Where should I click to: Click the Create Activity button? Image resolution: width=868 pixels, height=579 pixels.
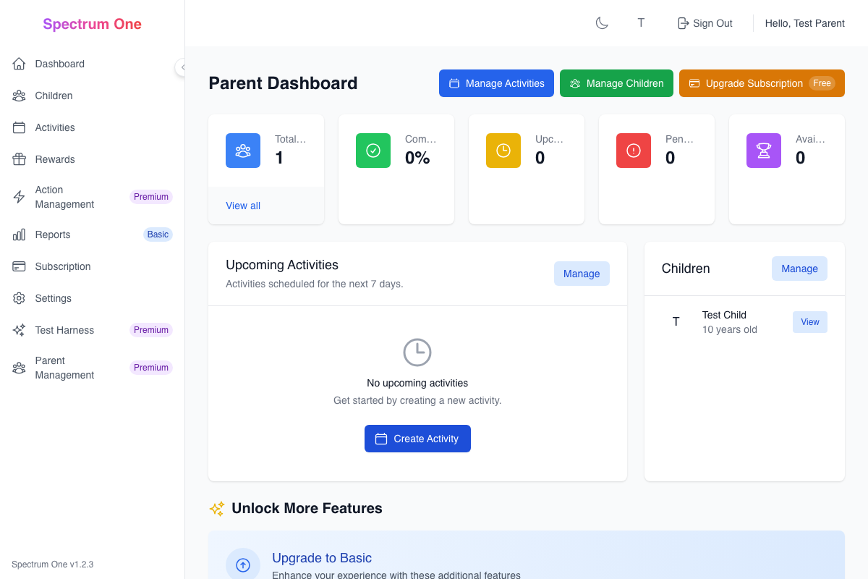click(417, 438)
